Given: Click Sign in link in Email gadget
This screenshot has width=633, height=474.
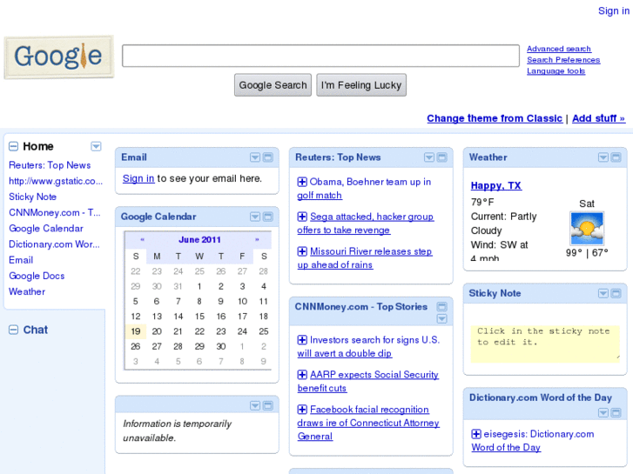Looking at the screenshot, I should [x=138, y=178].
